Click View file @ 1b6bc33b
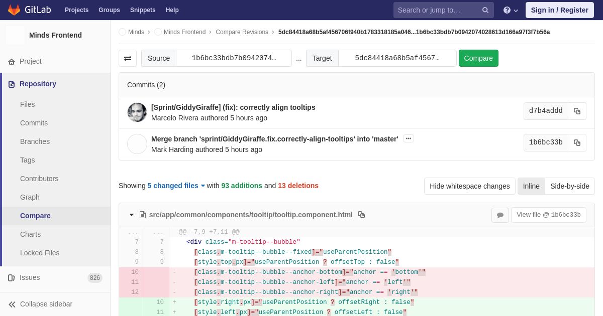This screenshot has width=603, height=316. (x=549, y=215)
